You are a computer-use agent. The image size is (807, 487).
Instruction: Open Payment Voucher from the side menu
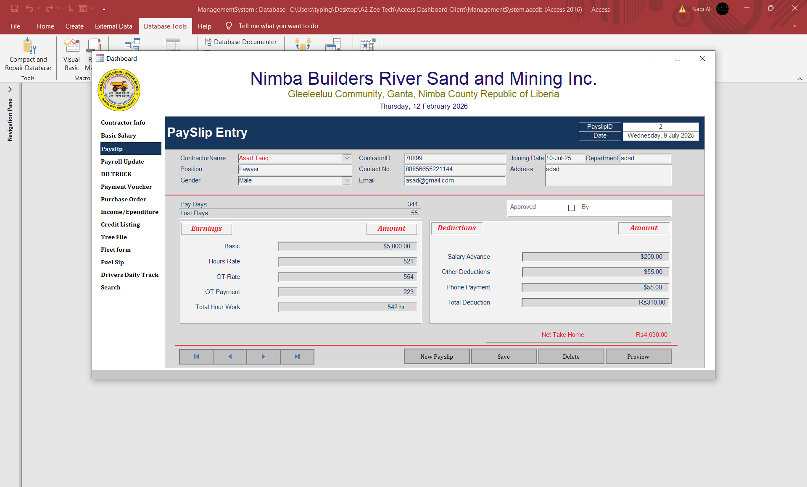click(127, 187)
